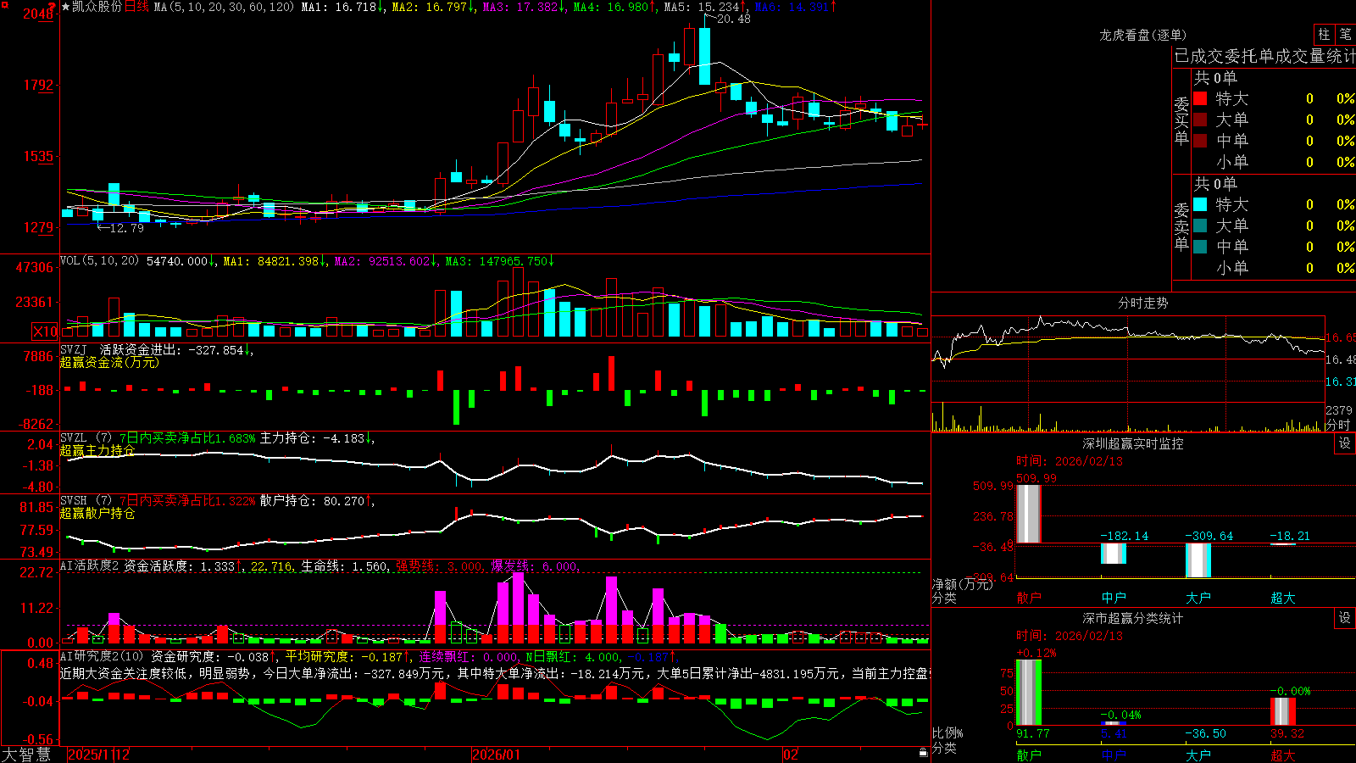Click the 连续飘红: 0.000 label

tap(470, 656)
